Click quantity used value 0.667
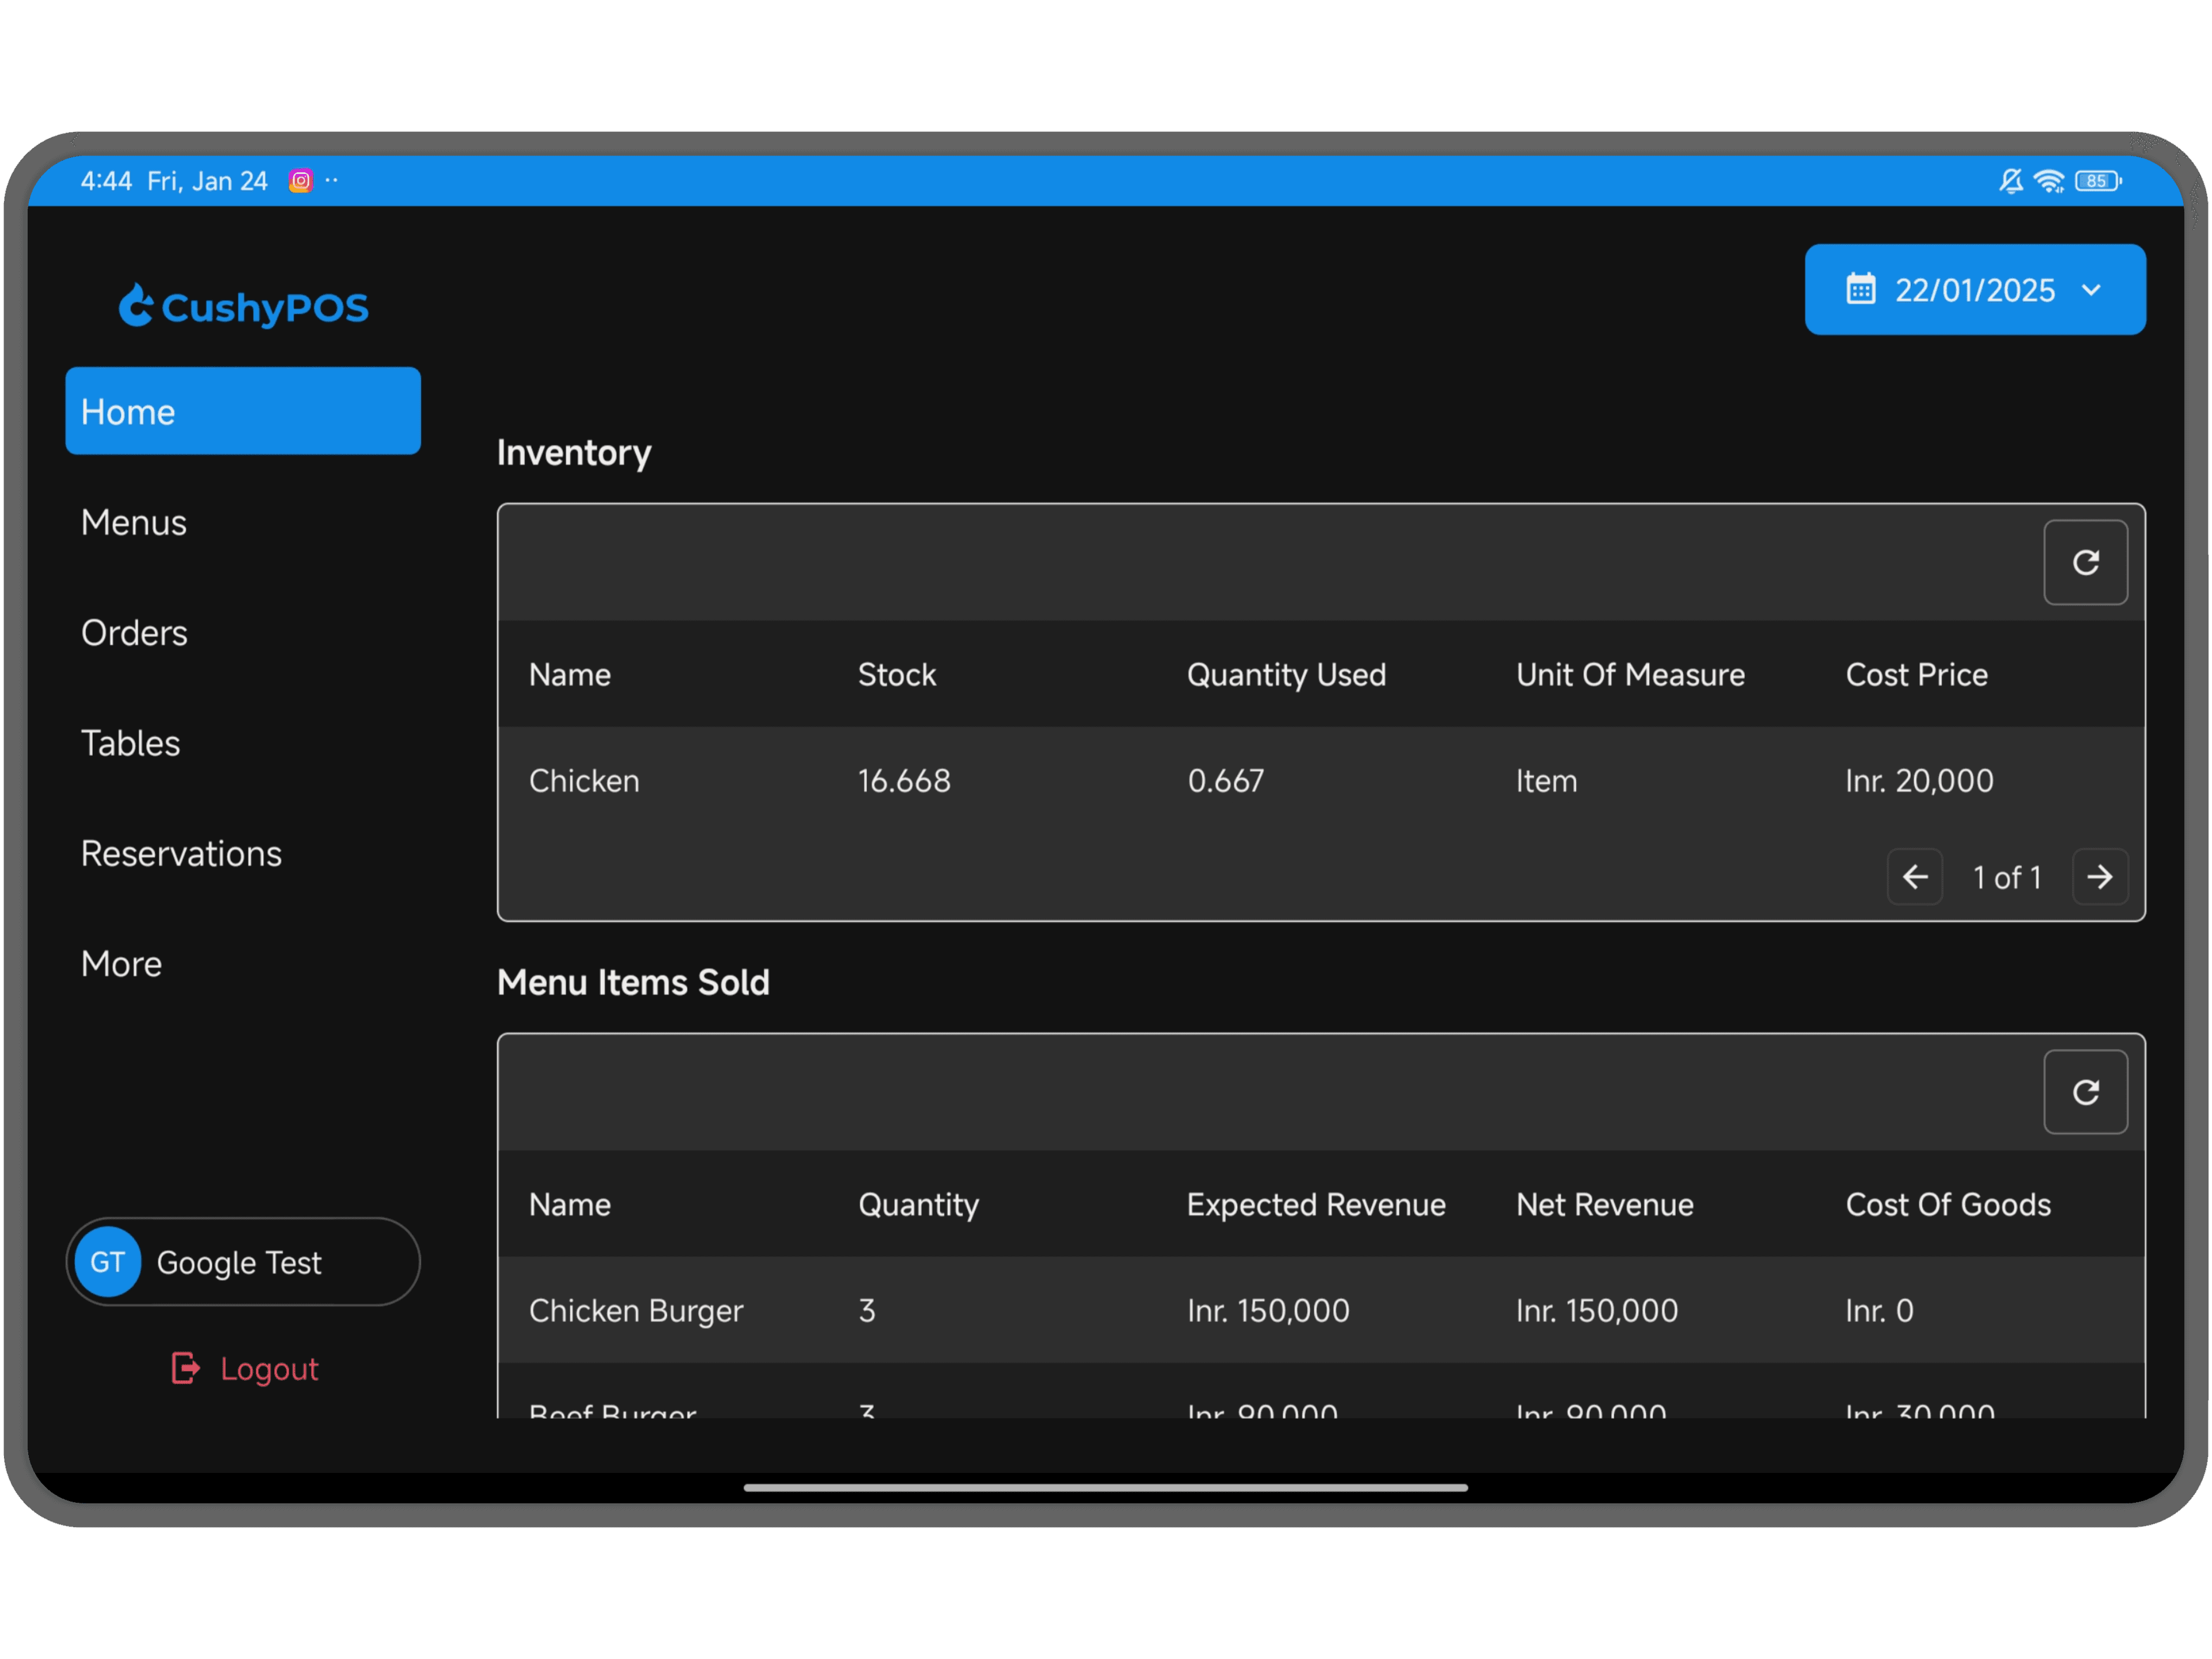 click(1225, 781)
